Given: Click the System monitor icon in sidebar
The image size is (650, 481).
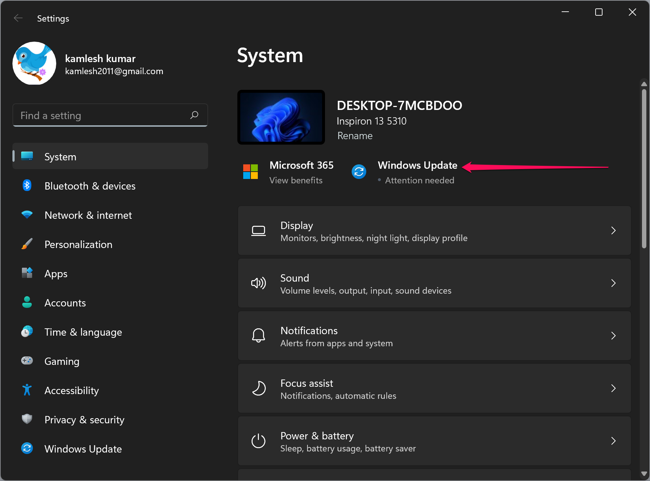Looking at the screenshot, I should point(27,156).
